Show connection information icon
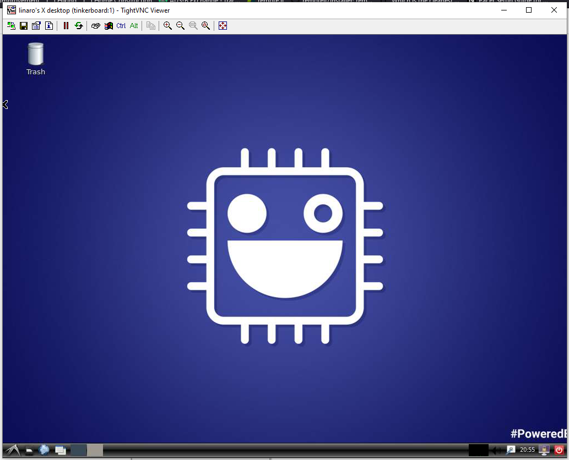This screenshot has height=460, width=569. coord(49,26)
